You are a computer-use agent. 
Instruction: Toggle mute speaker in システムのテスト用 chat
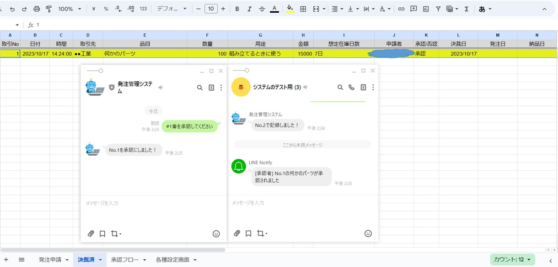[x=306, y=87]
